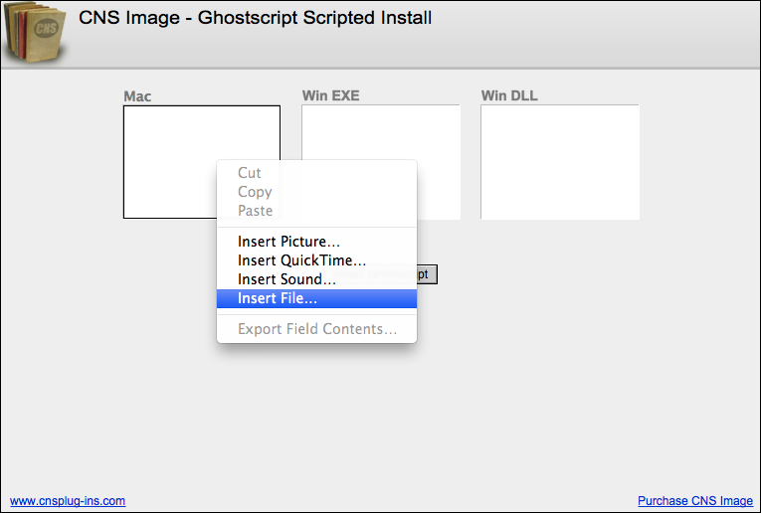The width and height of the screenshot is (761, 513).
Task: Choose Insert QuickTime from context menu
Action: pos(316,260)
